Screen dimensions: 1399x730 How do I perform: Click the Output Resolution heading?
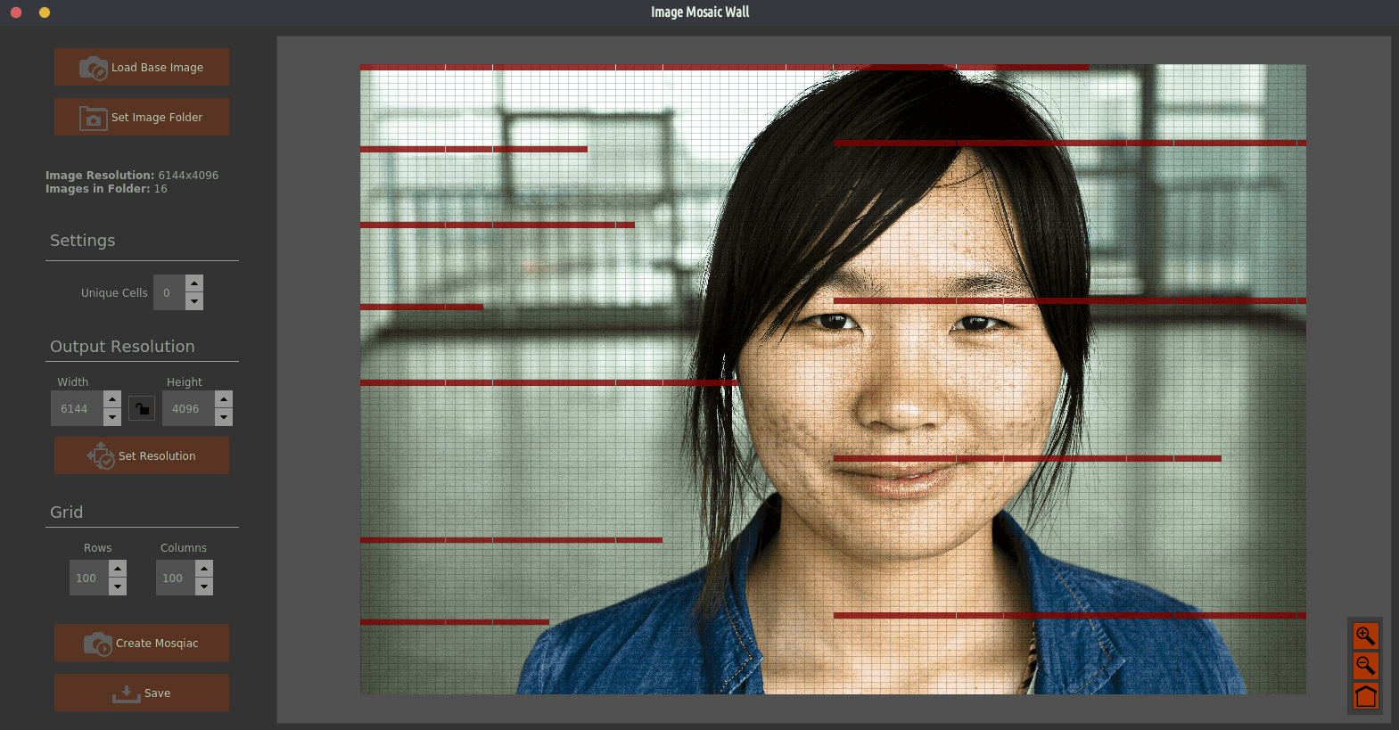click(x=122, y=347)
